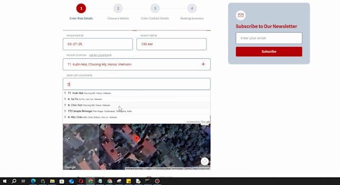Click the info icon beside Drop-off Location label
The image size is (340, 185).
[91, 75]
